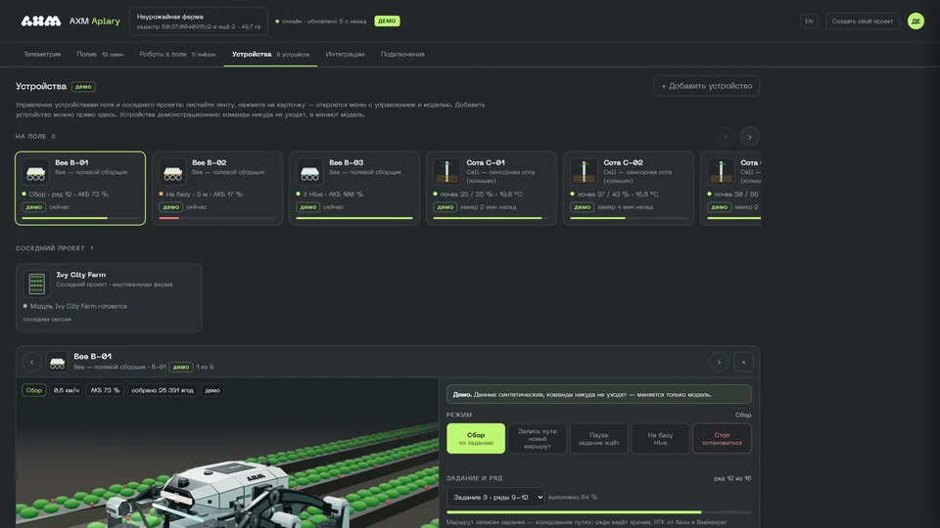Click the собрано 26 391 ягод chip

coord(163,390)
